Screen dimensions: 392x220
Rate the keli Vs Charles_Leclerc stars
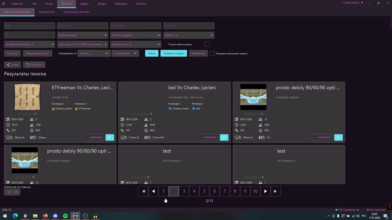pos(141,114)
